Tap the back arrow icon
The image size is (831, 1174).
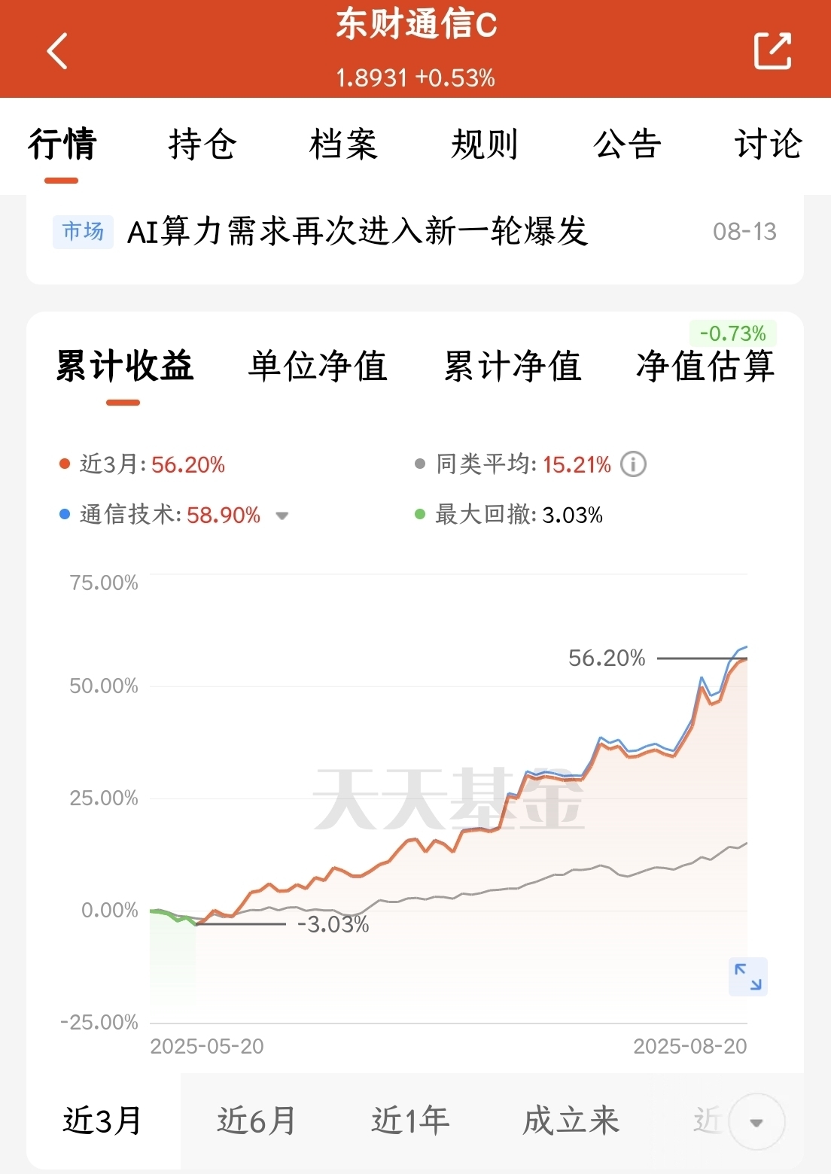pos(57,51)
